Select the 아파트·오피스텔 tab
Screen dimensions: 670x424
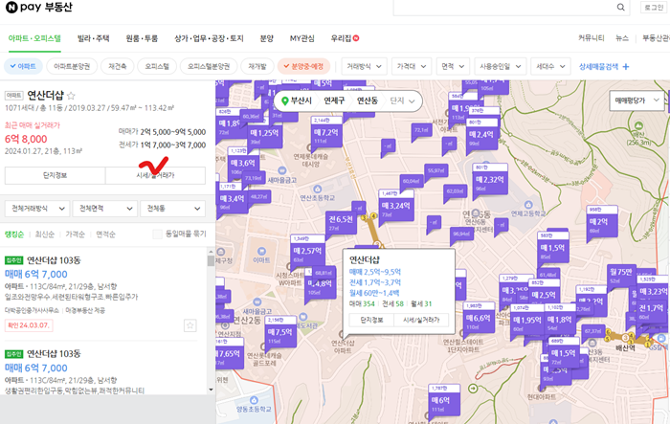34,38
